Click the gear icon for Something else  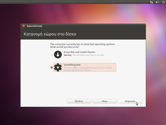click(58, 67)
